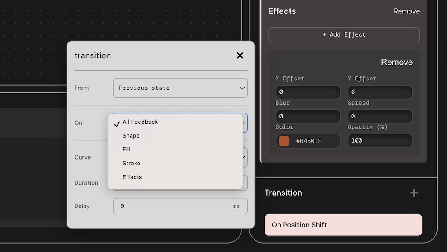Remove the individual shadow effect

[x=396, y=62]
